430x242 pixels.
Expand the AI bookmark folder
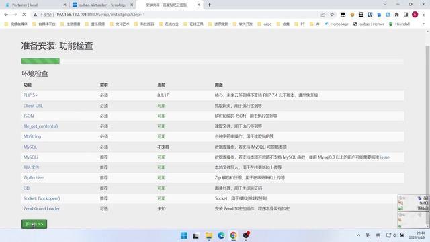click(314, 24)
